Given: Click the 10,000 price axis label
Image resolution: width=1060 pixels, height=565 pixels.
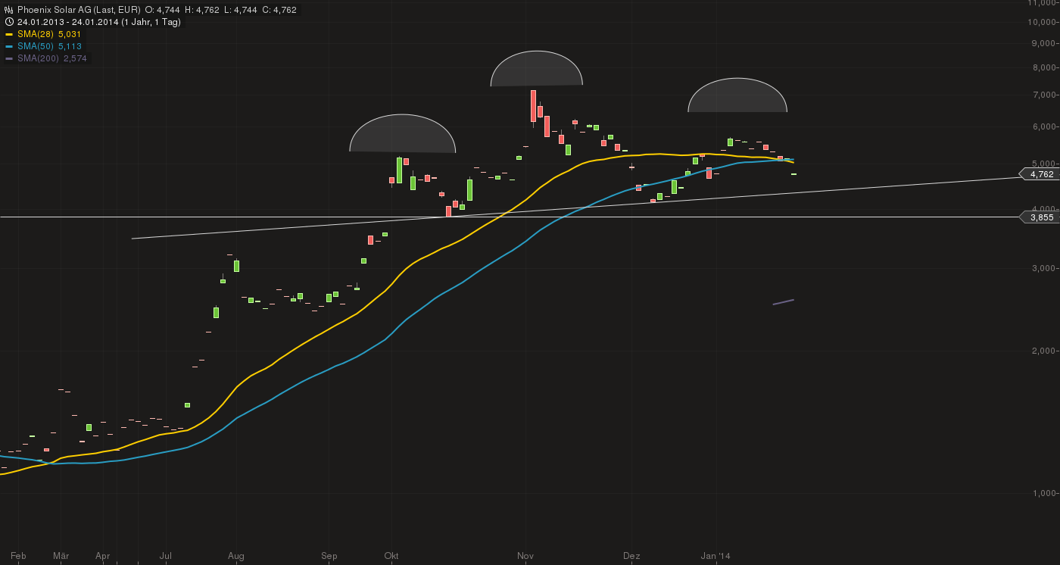Looking at the screenshot, I should (1040, 21).
